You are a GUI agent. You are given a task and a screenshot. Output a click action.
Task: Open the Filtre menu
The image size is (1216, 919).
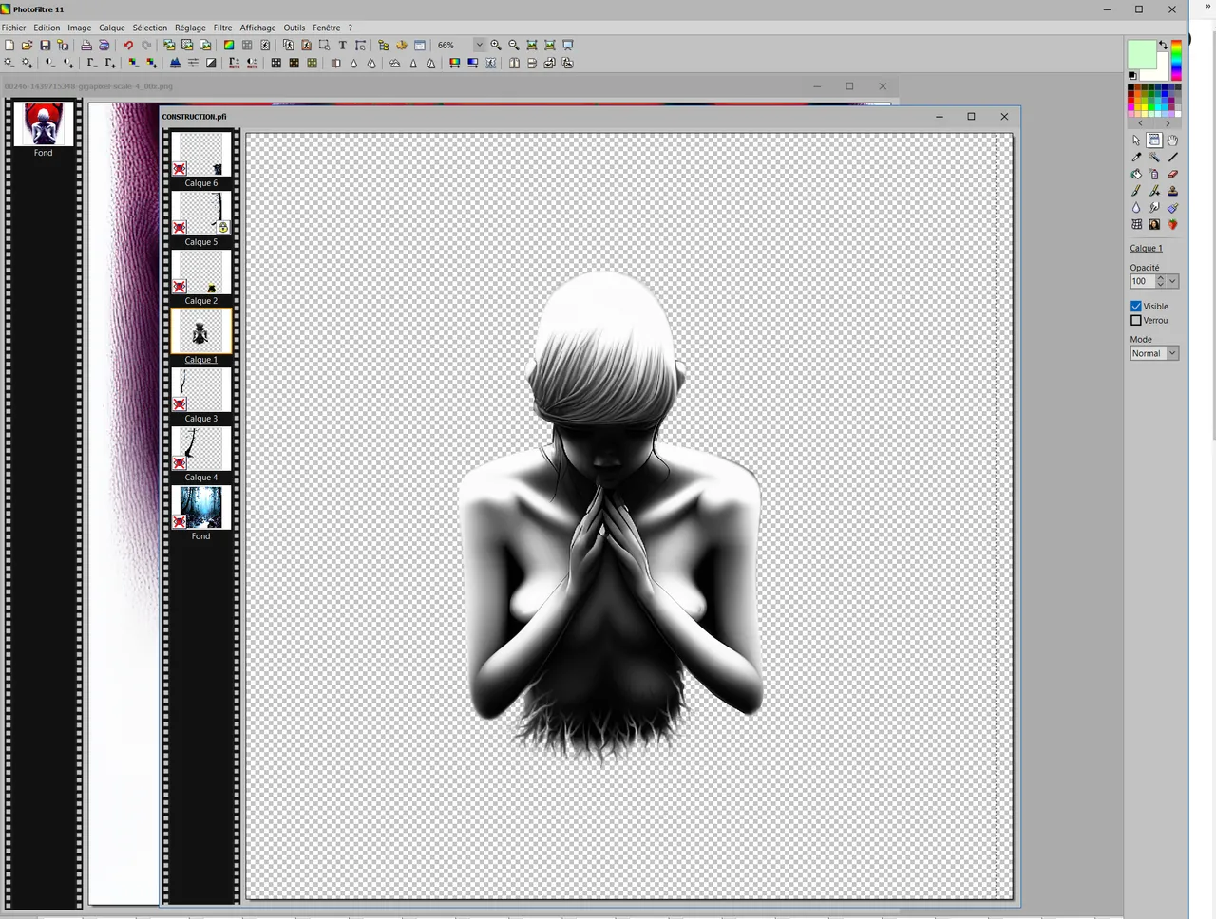[x=222, y=28]
